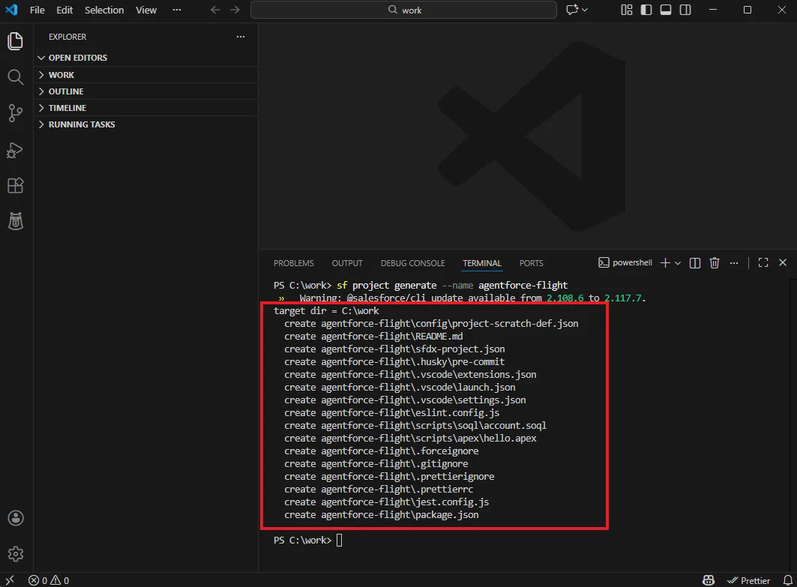Open the customize layout icon
797x587 pixels.
[x=627, y=10]
